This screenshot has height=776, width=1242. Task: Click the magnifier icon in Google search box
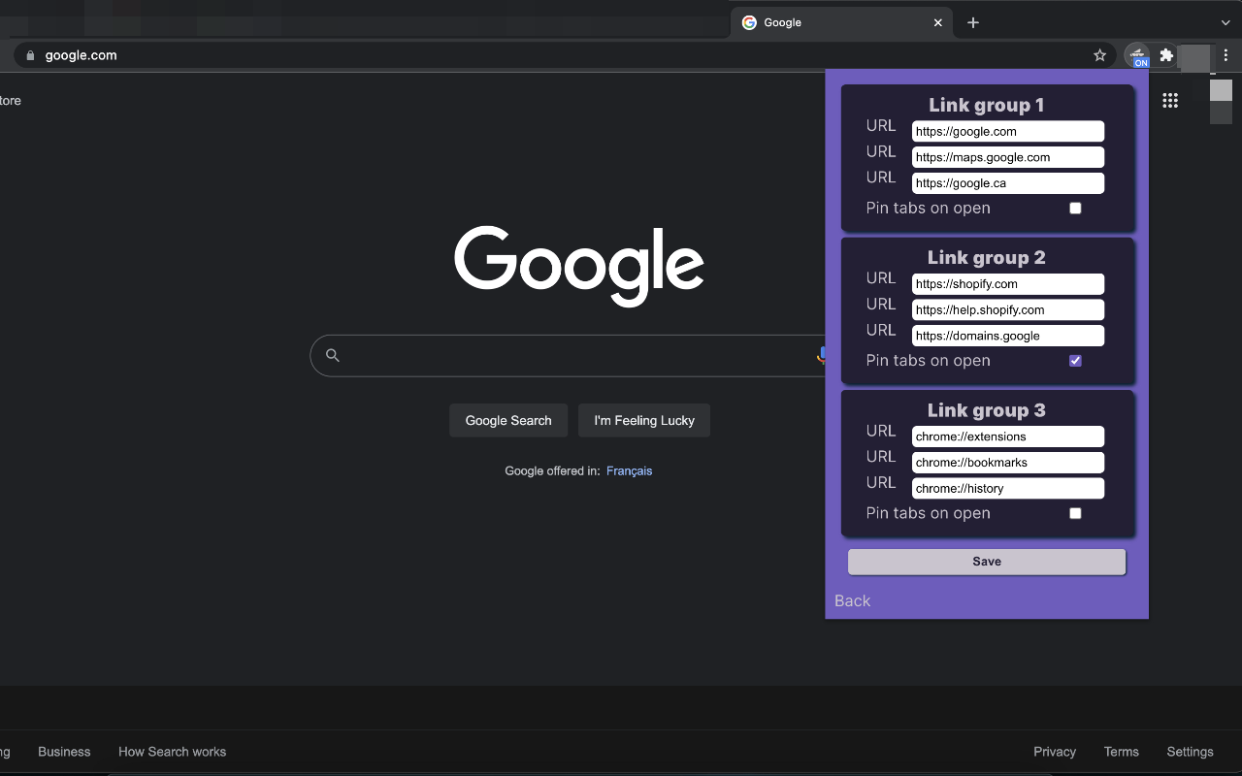333,356
